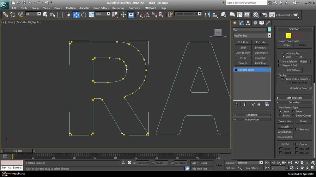This screenshot has height=177, width=316.
Task: Activate the Select and Rotate tool
Action: tap(84, 15)
